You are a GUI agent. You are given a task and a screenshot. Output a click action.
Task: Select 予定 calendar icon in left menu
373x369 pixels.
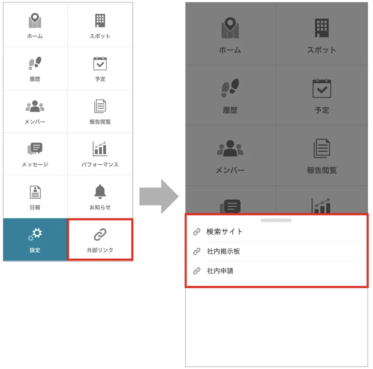coord(100,64)
